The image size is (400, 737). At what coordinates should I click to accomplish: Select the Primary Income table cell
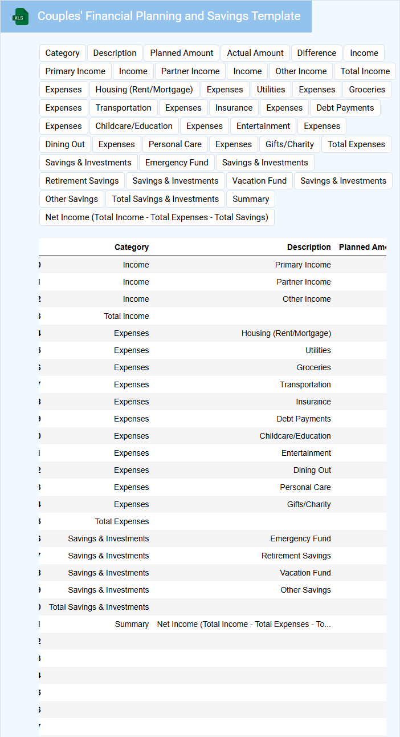pos(303,265)
